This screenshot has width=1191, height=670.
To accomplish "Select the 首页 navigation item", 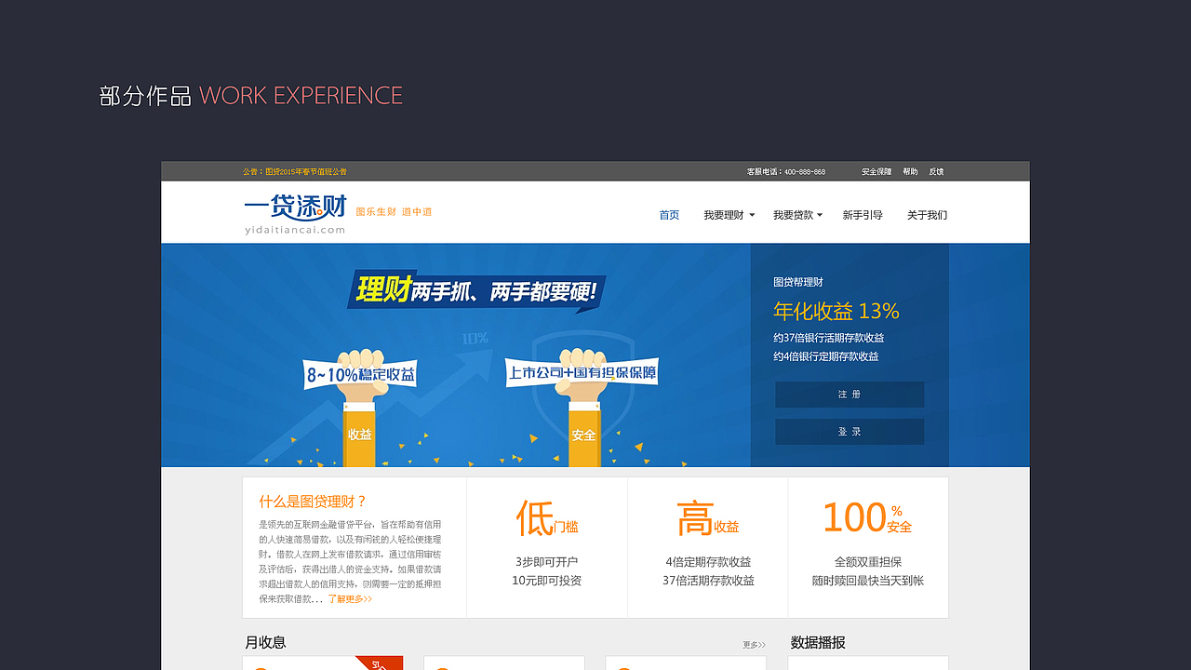I will pos(668,214).
